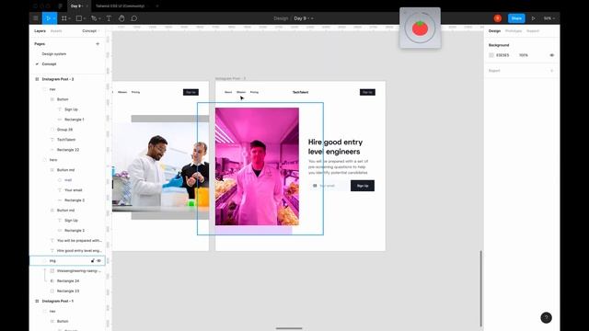Click the mail icon in email field on canvas
The image size is (589, 331).
pos(315,186)
